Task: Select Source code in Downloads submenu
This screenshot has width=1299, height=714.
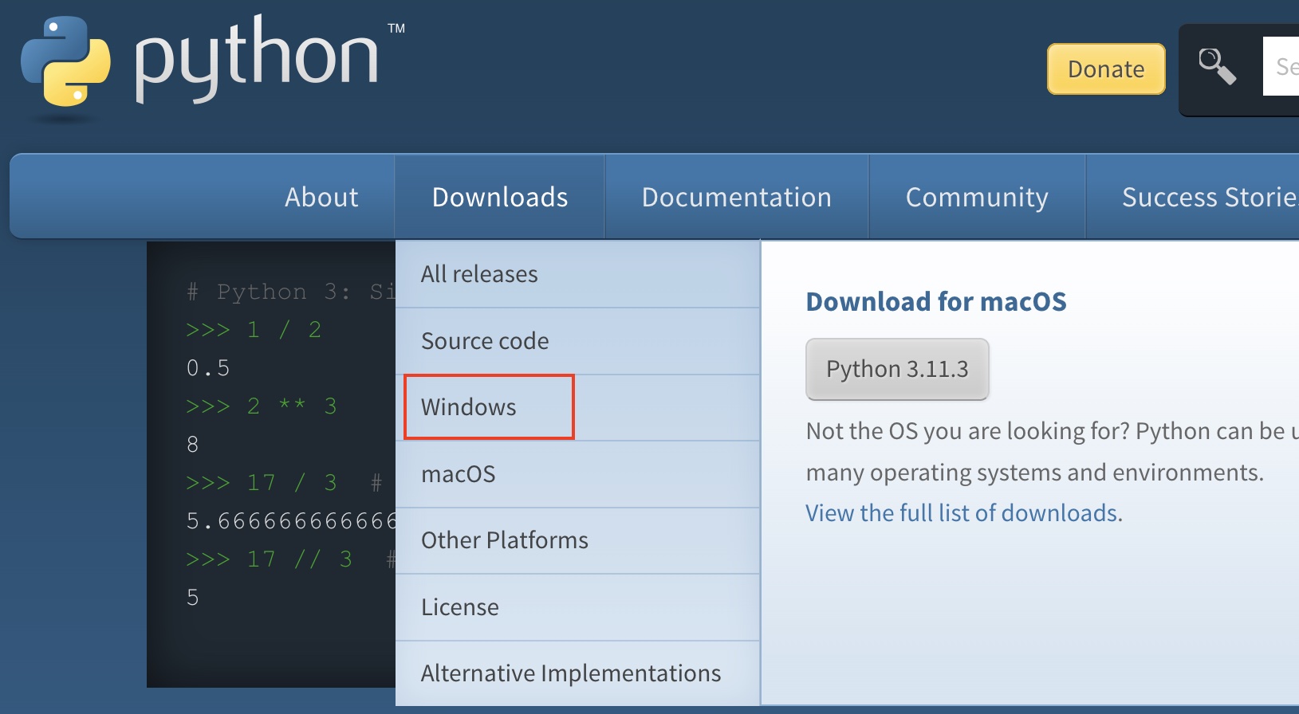Action: [577, 341]
